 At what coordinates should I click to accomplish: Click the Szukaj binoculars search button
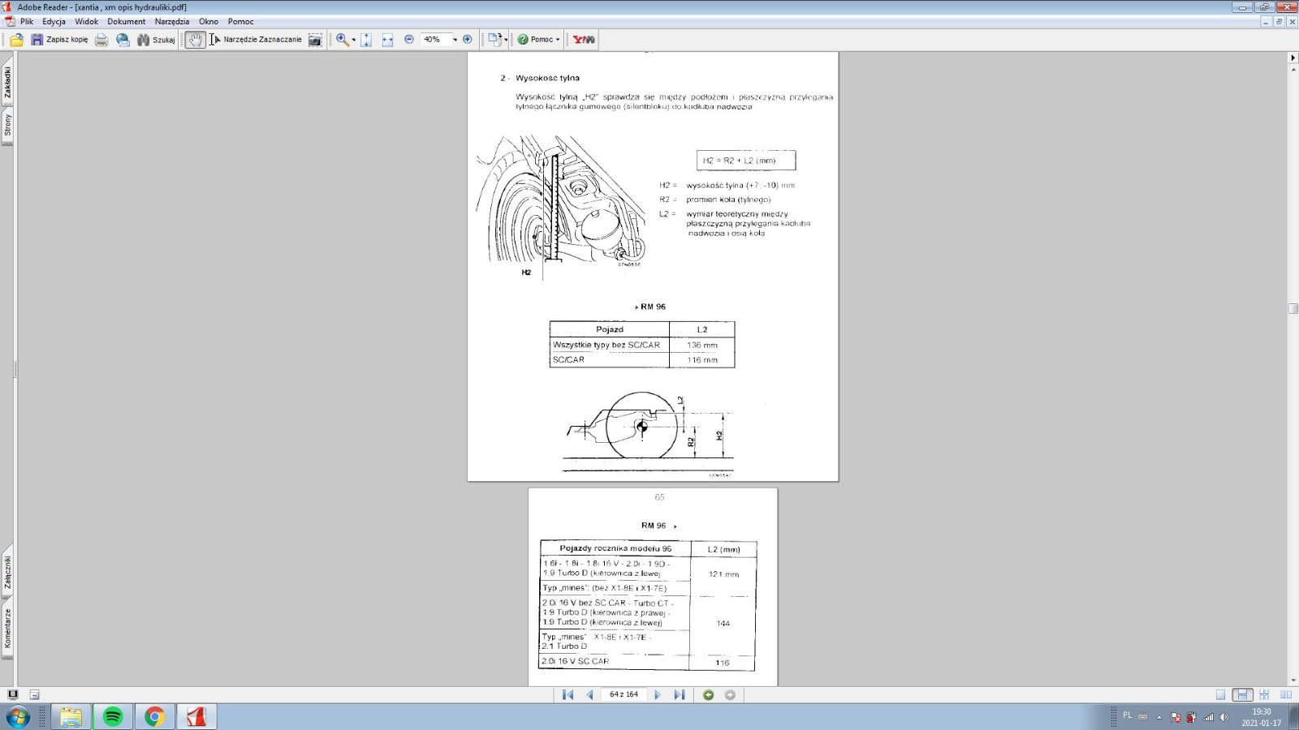pyautogui.click(x=155, y=39)
